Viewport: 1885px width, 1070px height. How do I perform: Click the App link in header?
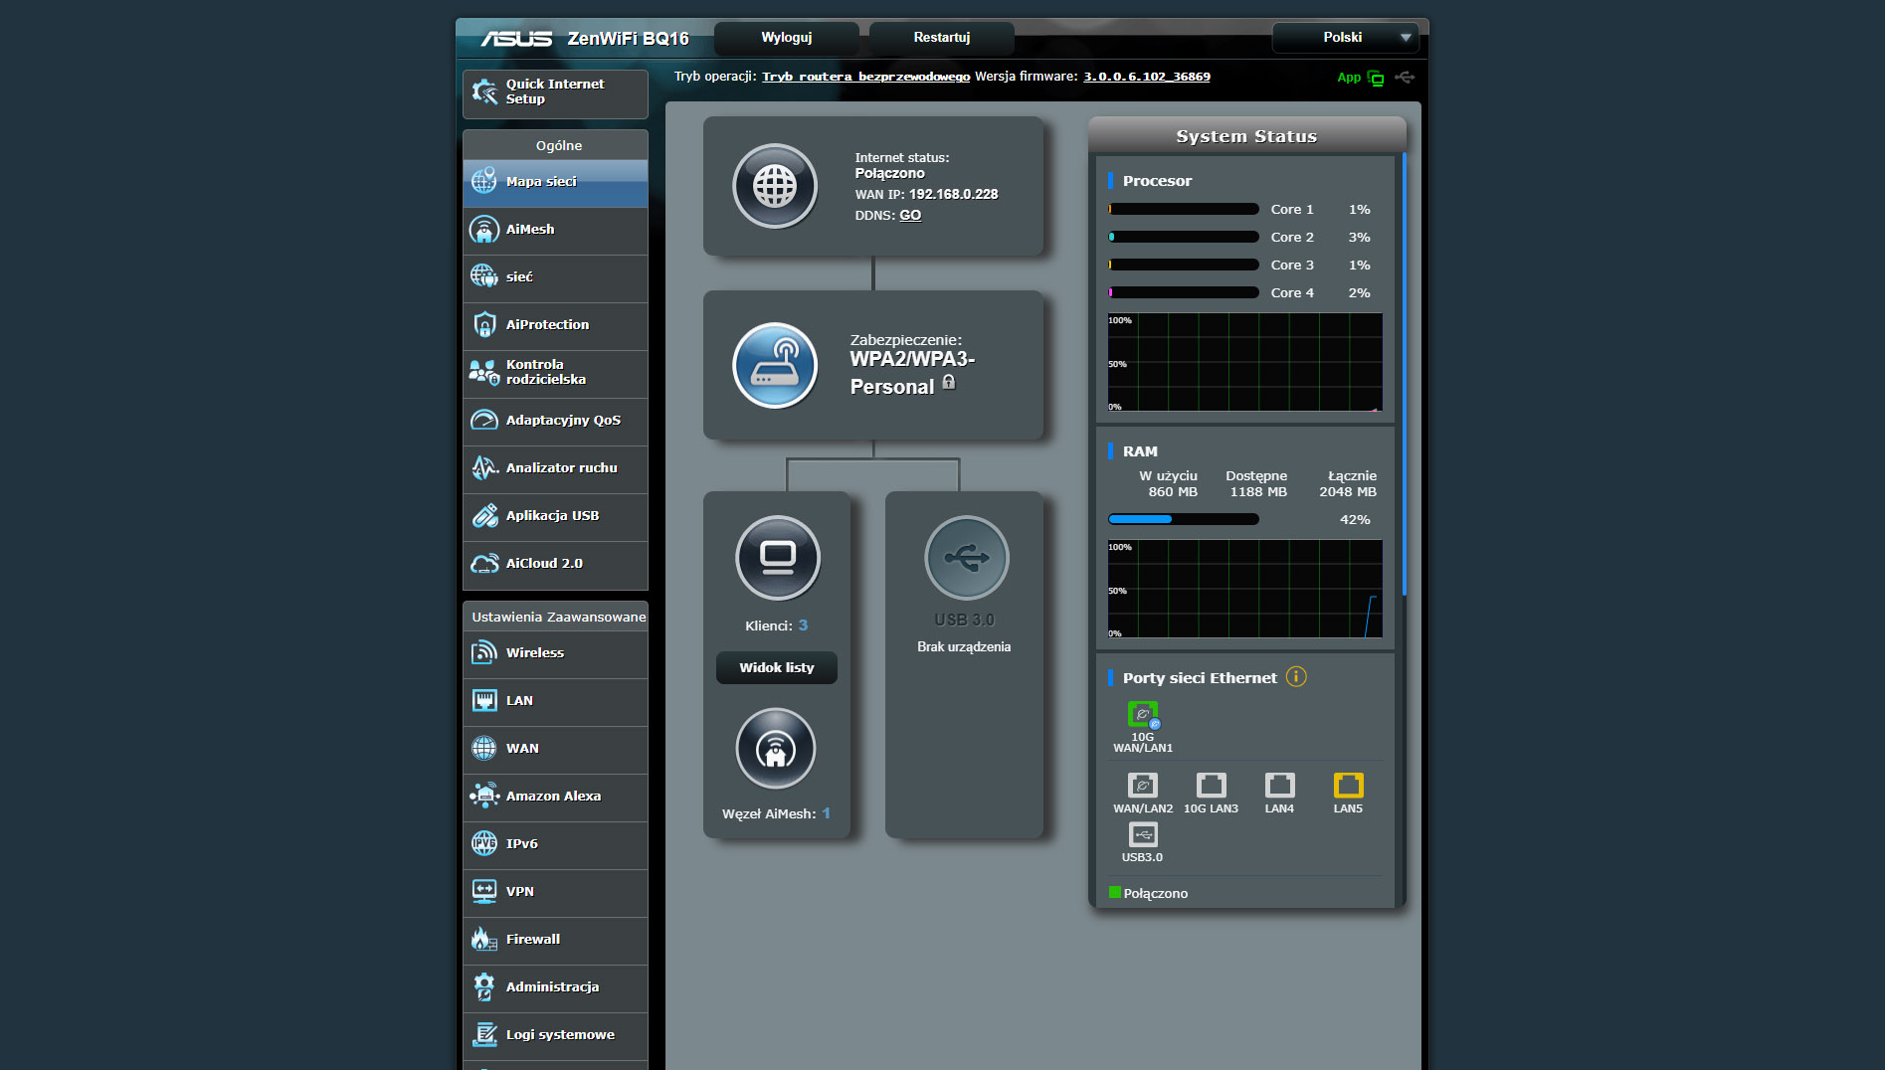[x=1349, y=78]
